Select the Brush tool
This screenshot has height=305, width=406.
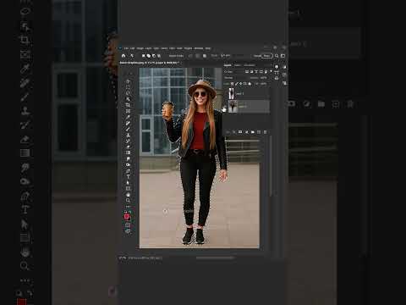(x=128, y=129)
